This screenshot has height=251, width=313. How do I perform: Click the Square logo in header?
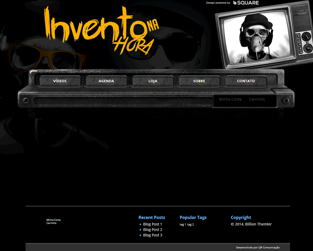246,3
